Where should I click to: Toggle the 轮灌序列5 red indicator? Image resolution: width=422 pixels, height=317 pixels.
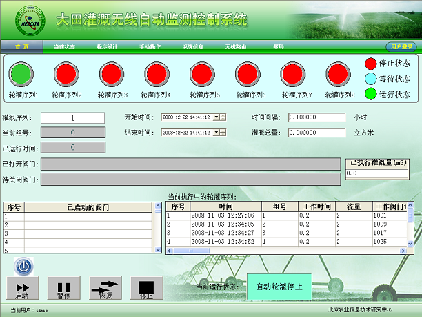tap(202, 73)
